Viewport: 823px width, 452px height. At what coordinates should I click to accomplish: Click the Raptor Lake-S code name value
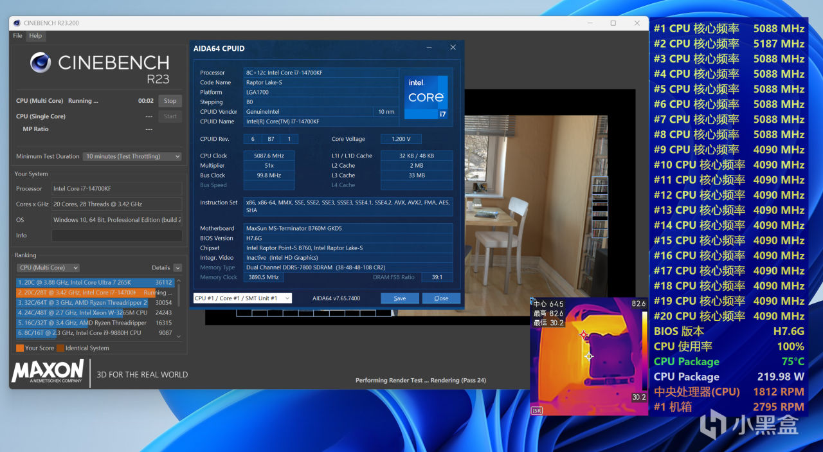click(x=321, y=82)
